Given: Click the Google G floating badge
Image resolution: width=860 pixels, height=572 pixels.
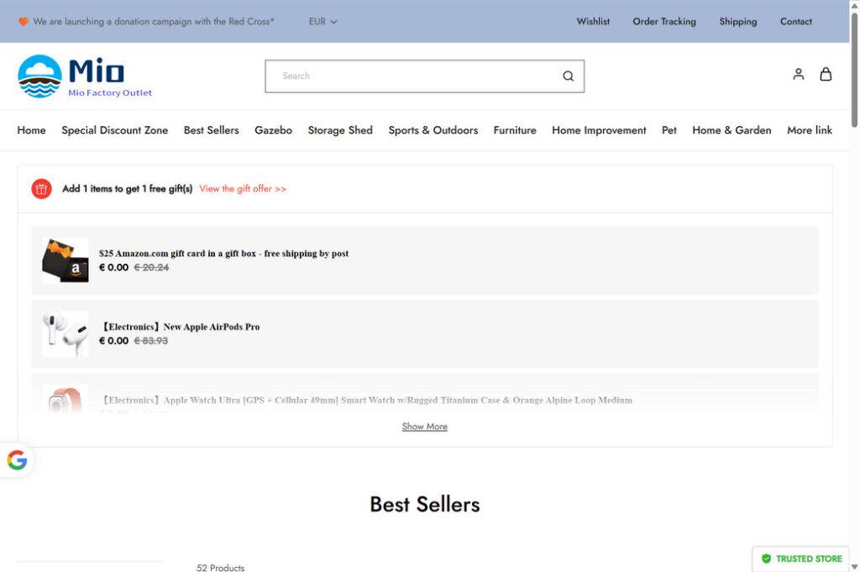Looking at the screenshot, I should 17,460.
